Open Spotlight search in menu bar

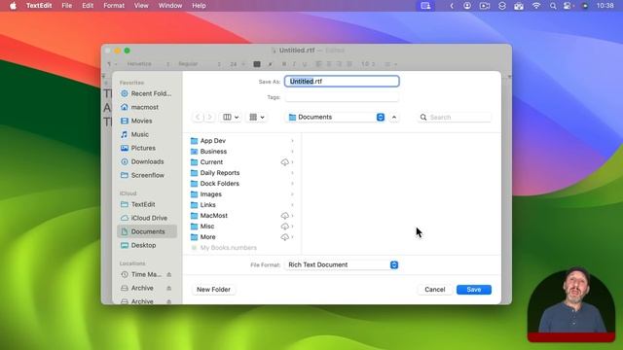click(x=553, y=6)
